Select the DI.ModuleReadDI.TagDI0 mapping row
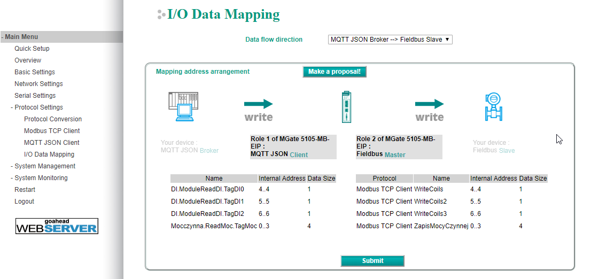Screen dimensions: 591x279 click(x=207, y=189)
